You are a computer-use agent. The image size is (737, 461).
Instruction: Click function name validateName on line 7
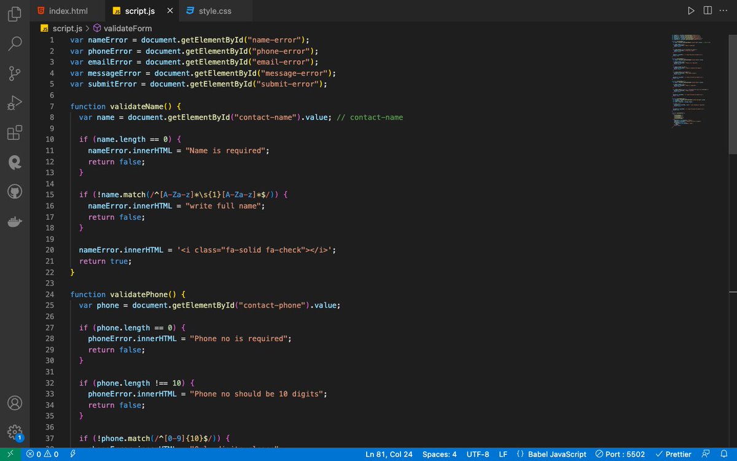pos(138,106)
